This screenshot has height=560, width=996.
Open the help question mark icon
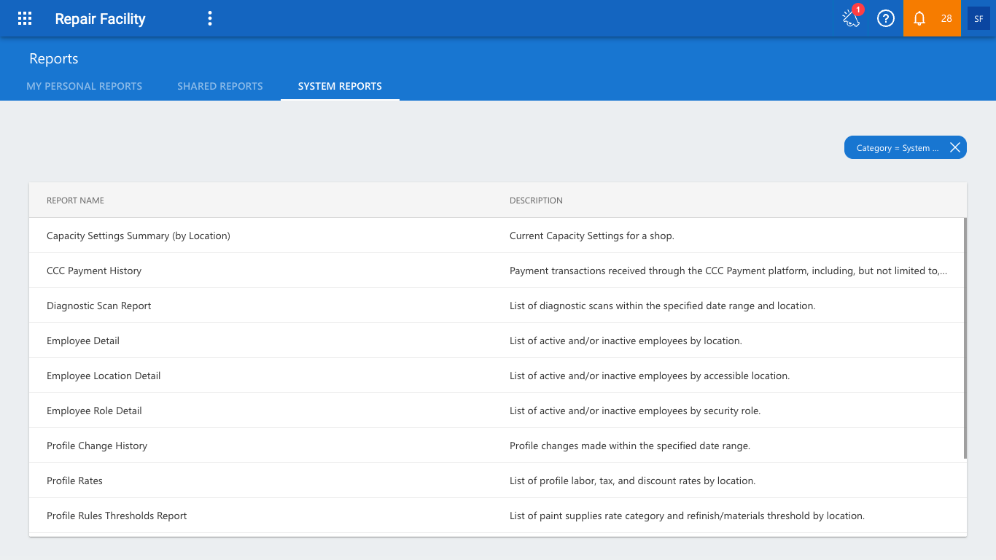(x=886, y=19)
